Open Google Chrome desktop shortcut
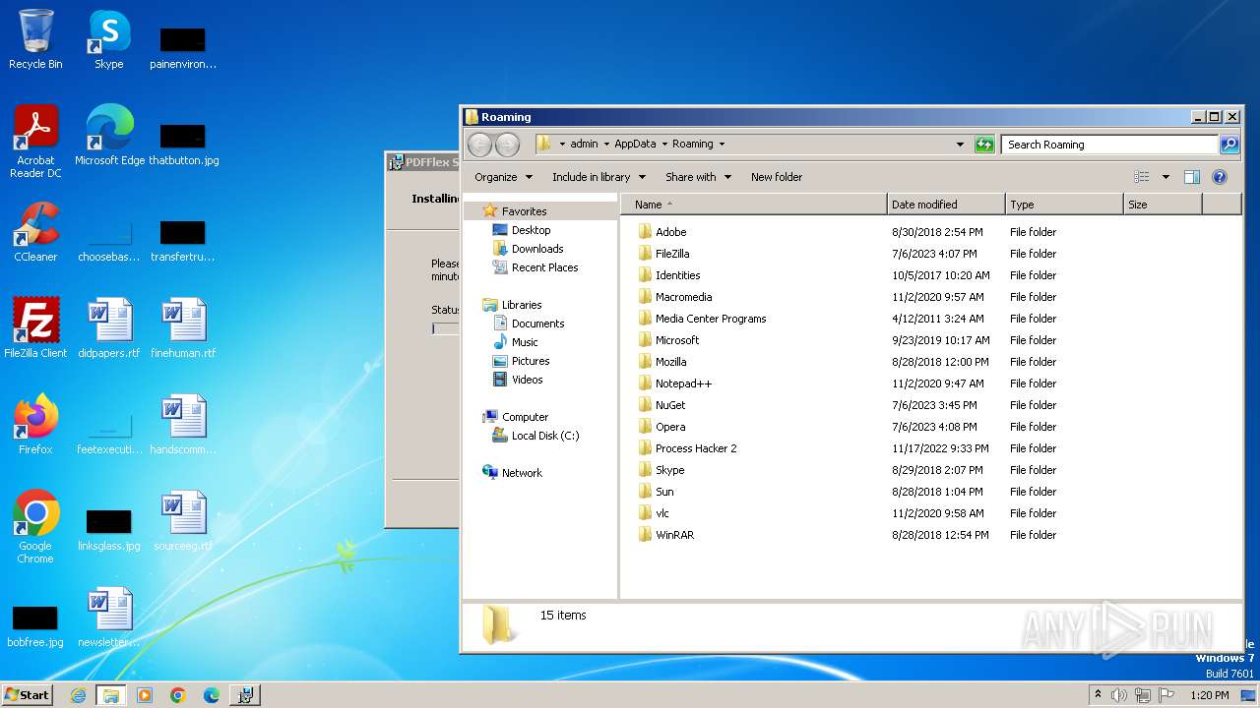The image size is (1260, 708). point(35,527)
